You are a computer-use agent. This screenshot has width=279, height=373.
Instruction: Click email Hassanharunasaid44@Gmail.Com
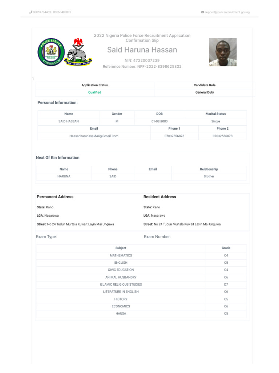[94, 136]
